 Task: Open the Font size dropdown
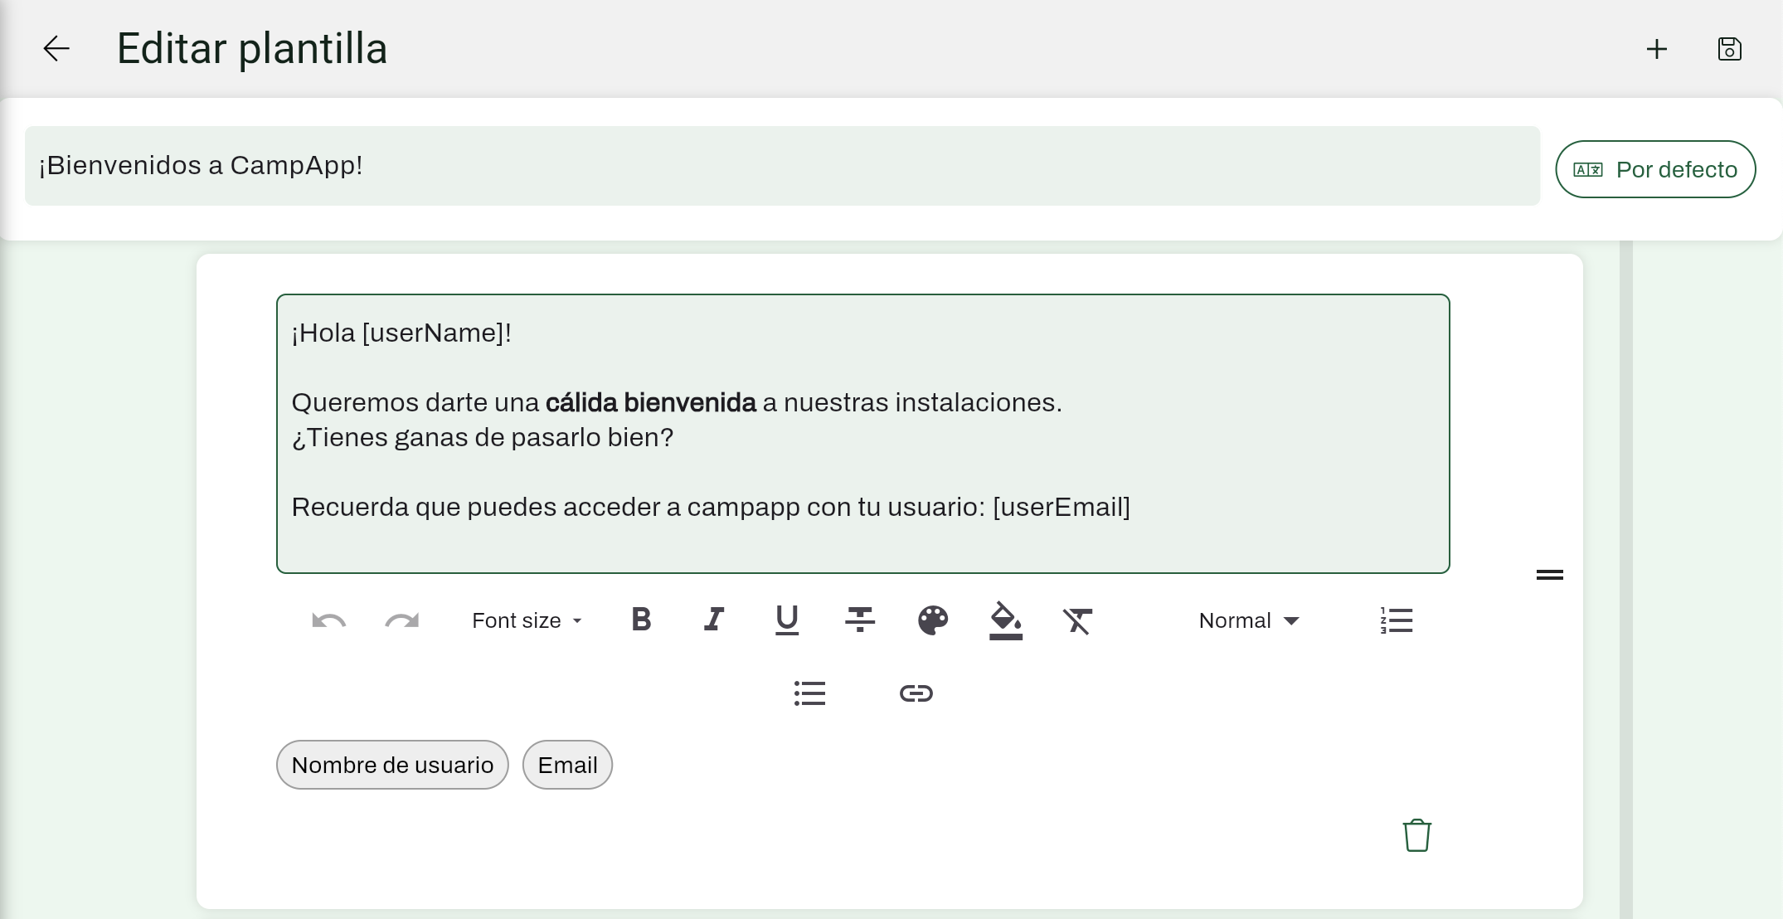click(527, 620)
